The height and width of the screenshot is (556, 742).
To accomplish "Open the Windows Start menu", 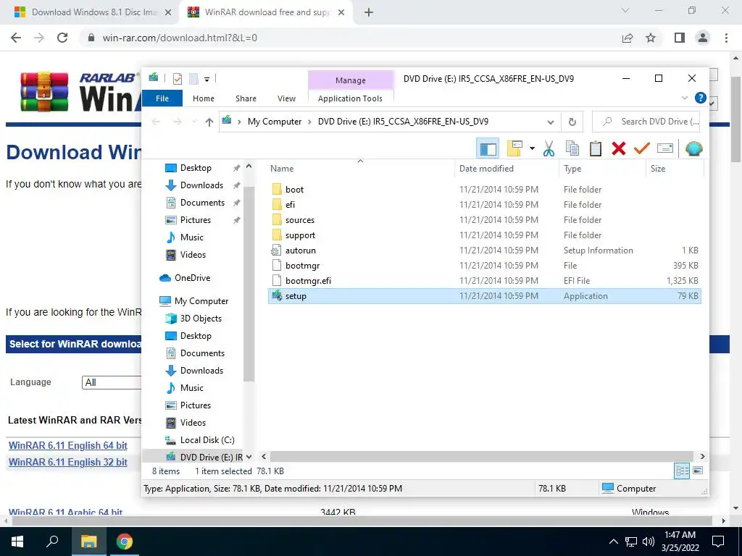I will (17, 542).
